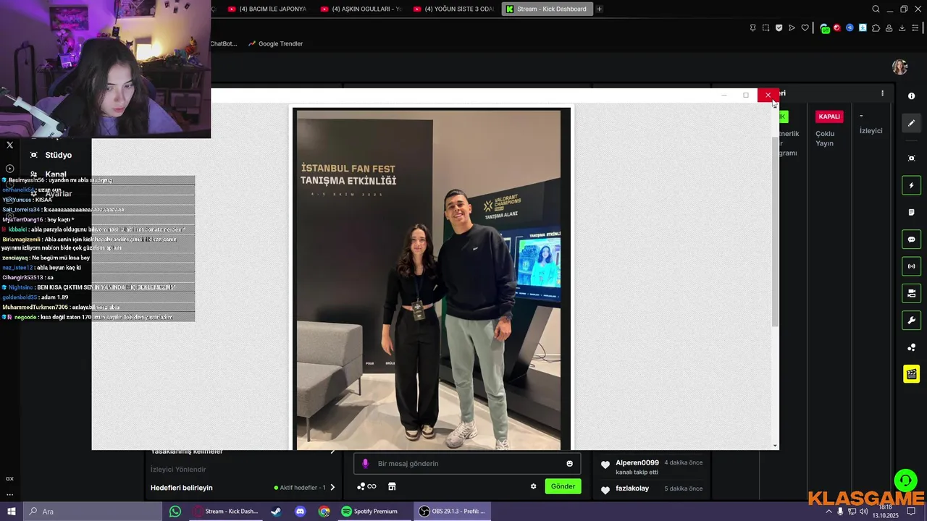Click the browser shield ad-block icon
Screen dimensions: 927x521
pyautogui.click(x=779, y=27)
